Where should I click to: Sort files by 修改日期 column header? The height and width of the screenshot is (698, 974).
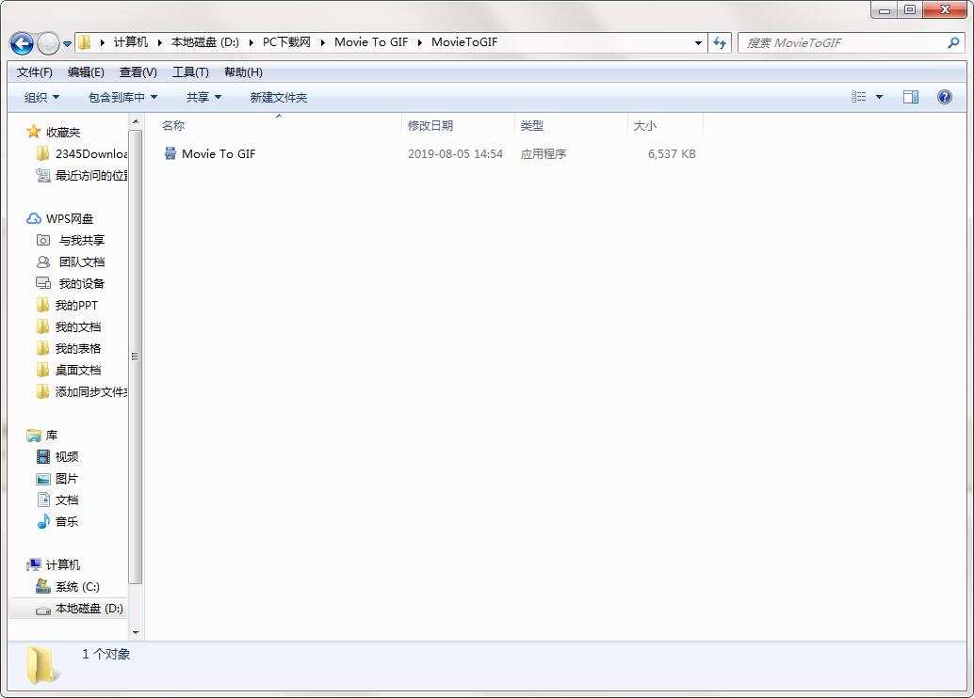(430, 125)
